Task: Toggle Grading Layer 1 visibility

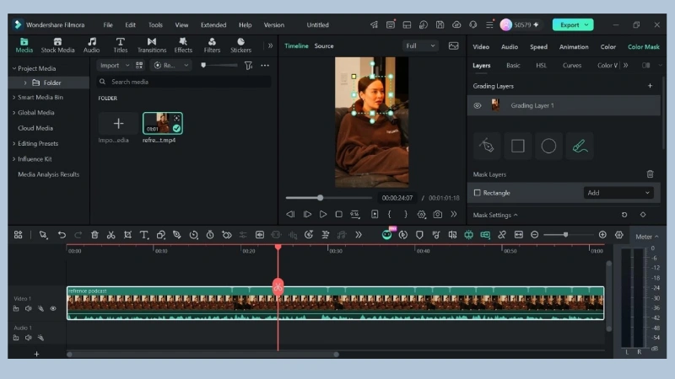Action: pos(478,106)
